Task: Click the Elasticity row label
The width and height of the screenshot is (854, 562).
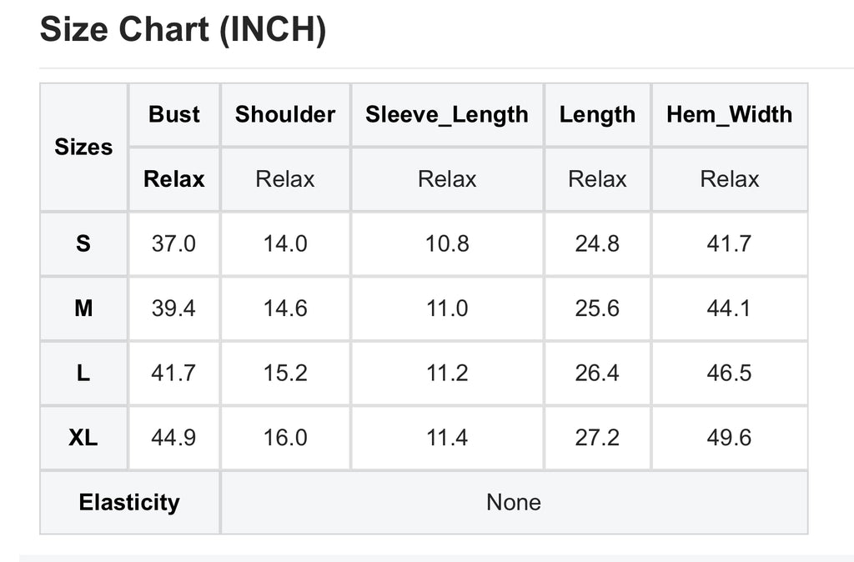Action: tap(129, 502)
